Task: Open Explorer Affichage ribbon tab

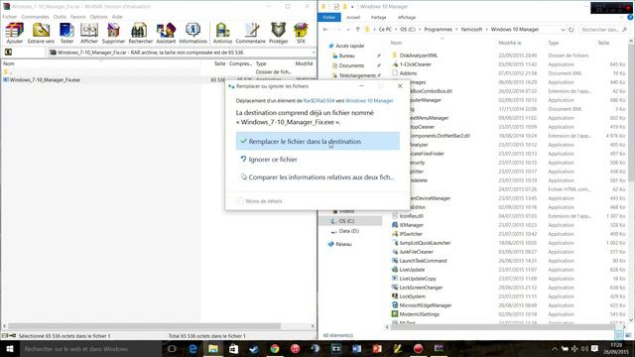Action: pos(407,18)
